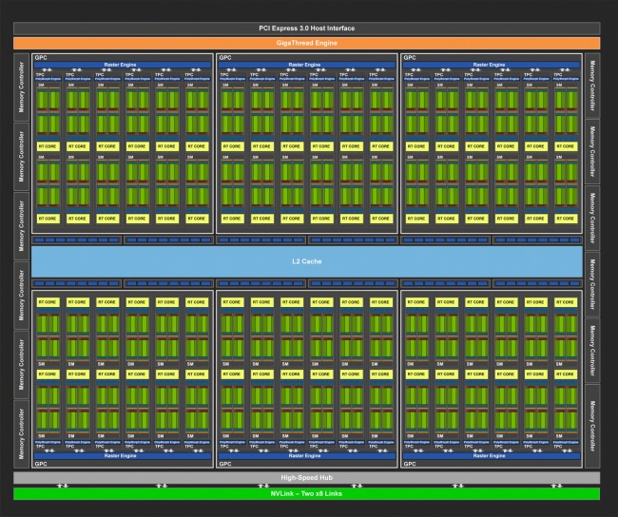This screenshot has width=618, height=517.
Task: Click the blue L2 Cache block
Action: pyautogui.click(x=307, y=261)
